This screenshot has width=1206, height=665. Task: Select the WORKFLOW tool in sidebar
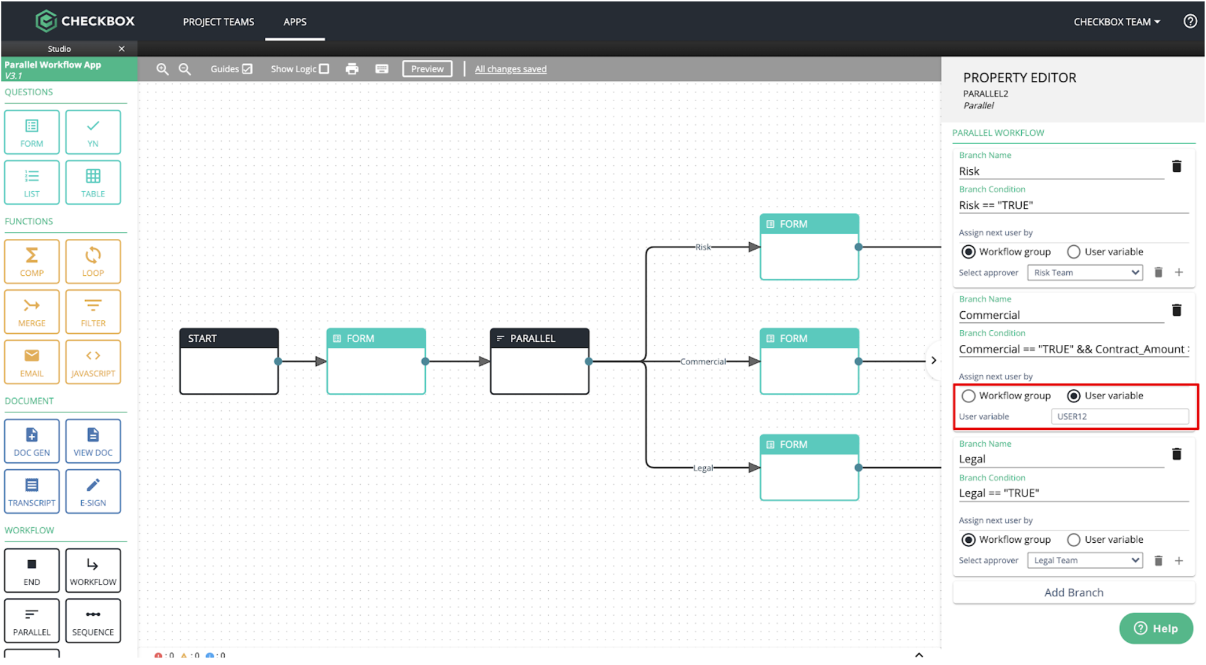click(x=93, y=571)
